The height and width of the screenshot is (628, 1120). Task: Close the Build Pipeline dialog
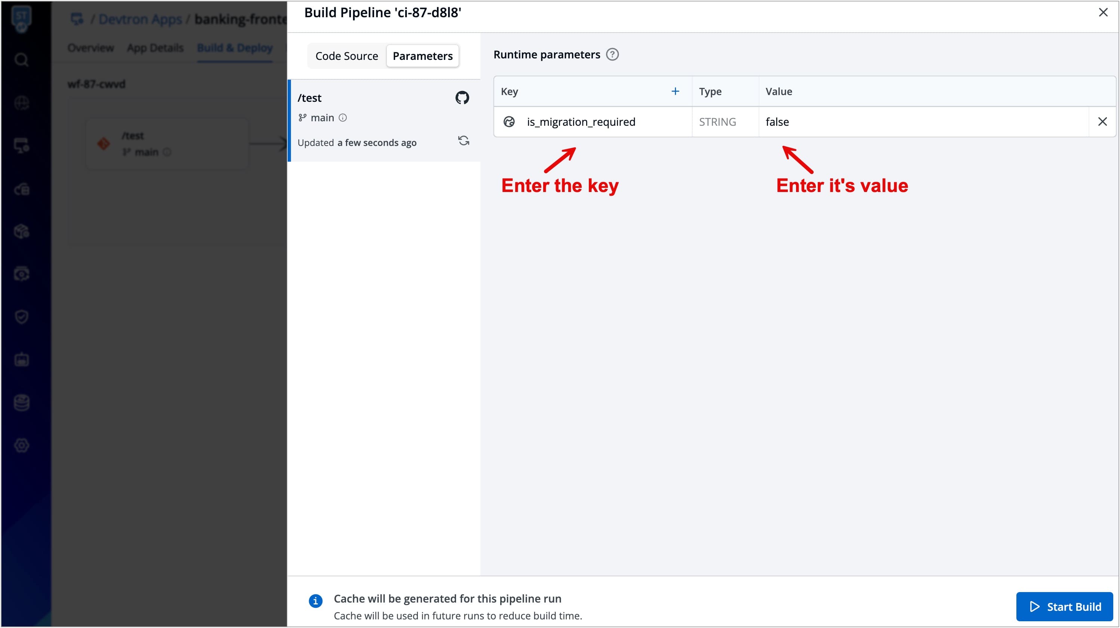[1103, 13]
